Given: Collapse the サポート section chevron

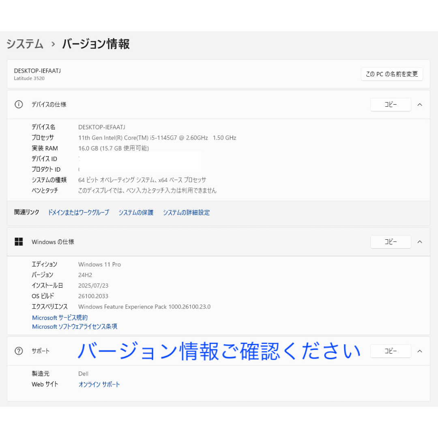Looking at the screenshot, I should pos(420,351).
